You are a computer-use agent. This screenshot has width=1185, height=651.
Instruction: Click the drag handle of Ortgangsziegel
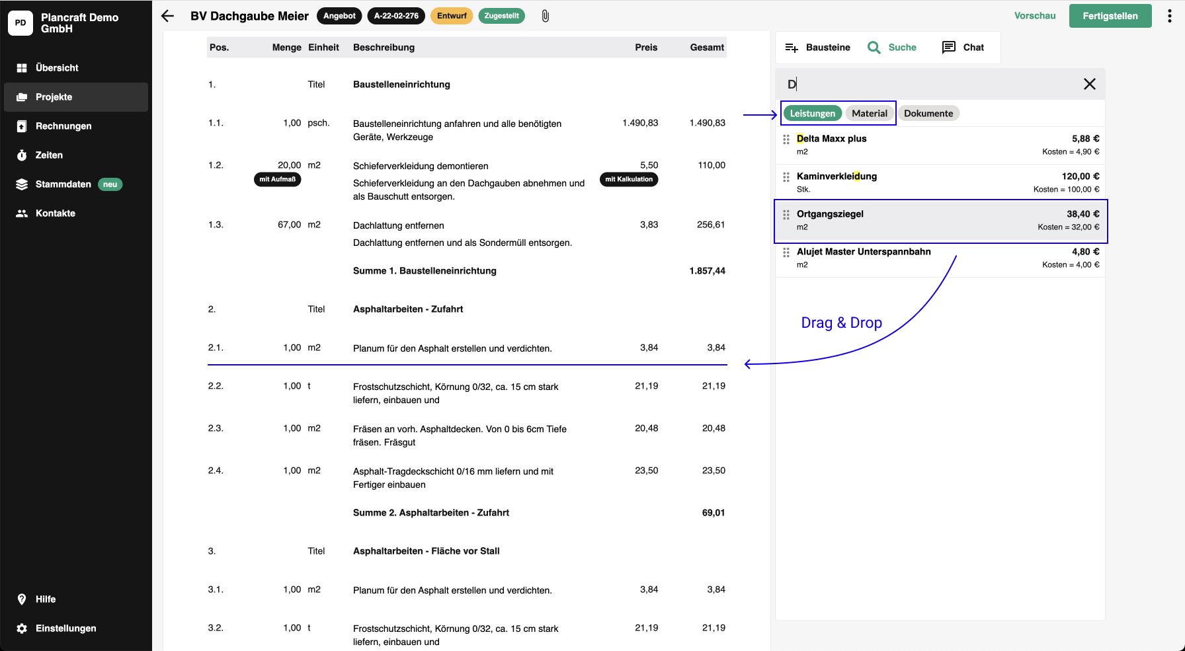click(x=786, y=215)
